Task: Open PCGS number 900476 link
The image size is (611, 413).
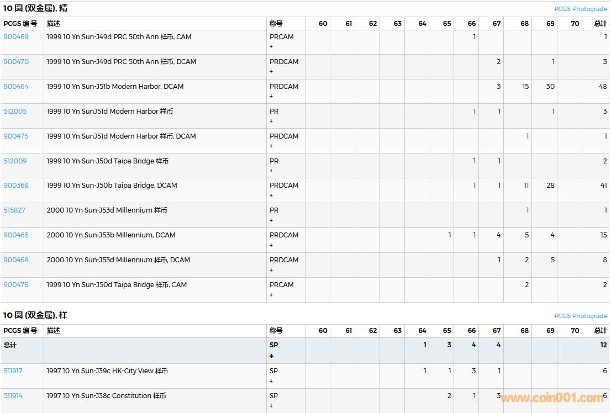Action: point(16,285)
